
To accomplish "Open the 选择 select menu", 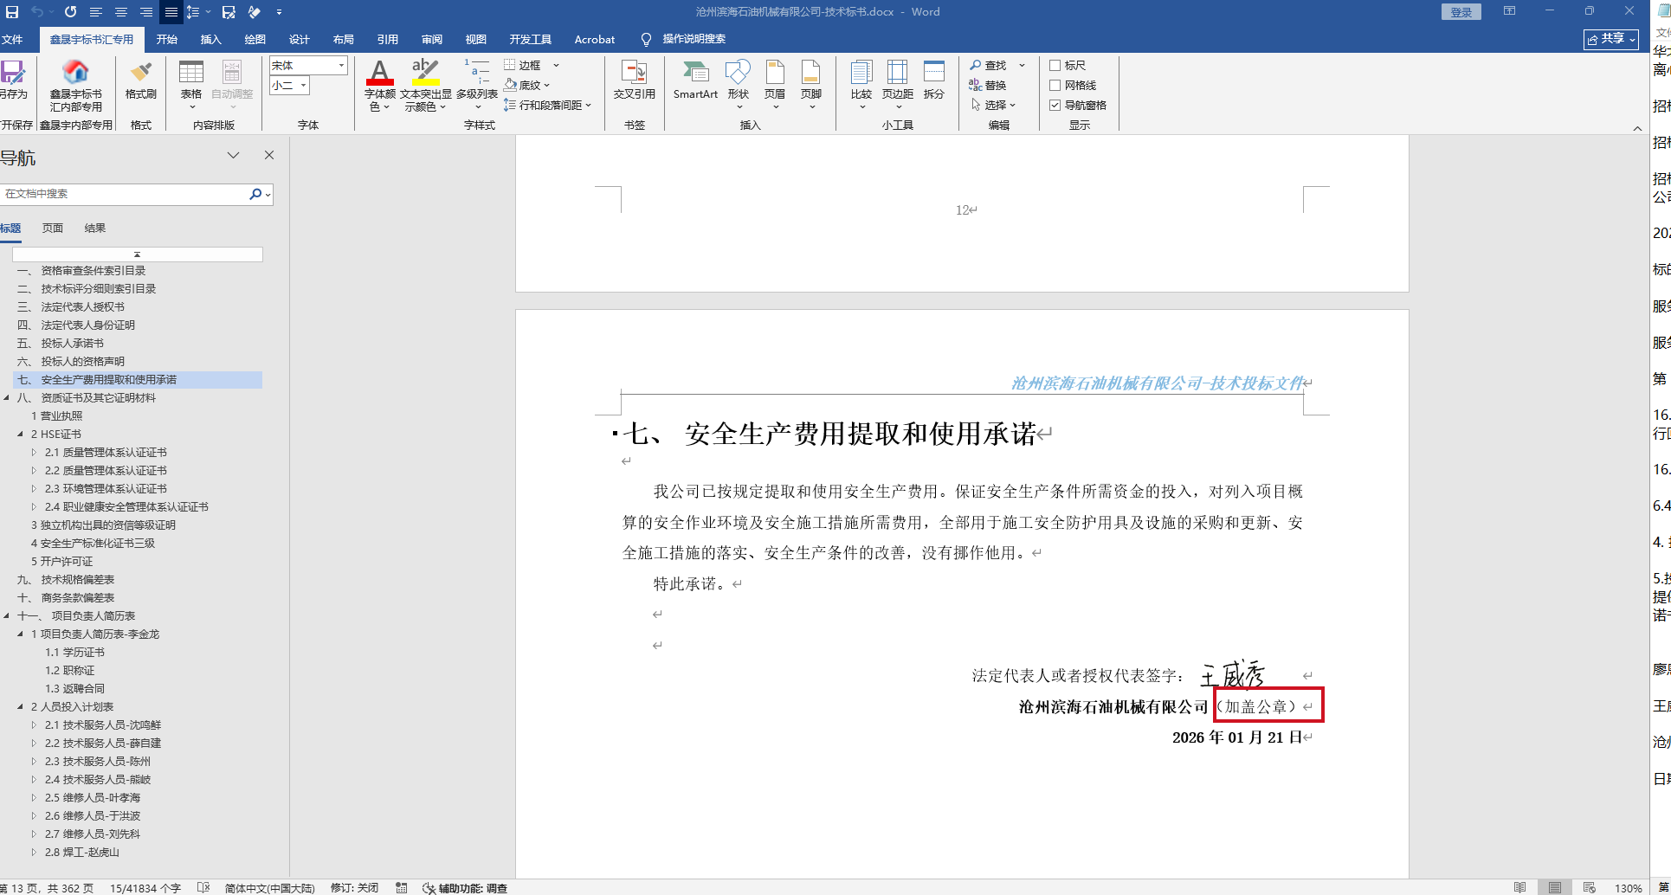I will tap(992, 105).
